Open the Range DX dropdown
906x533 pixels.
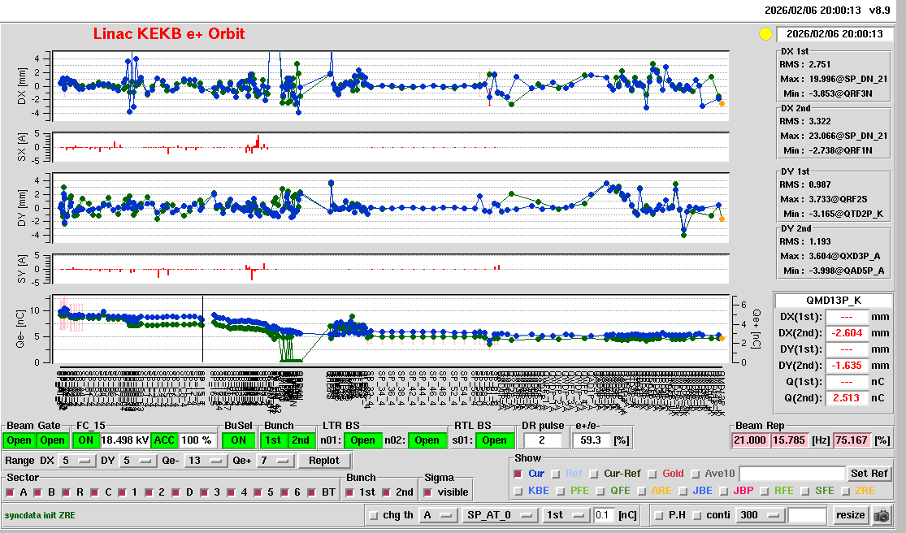[76, 461]
